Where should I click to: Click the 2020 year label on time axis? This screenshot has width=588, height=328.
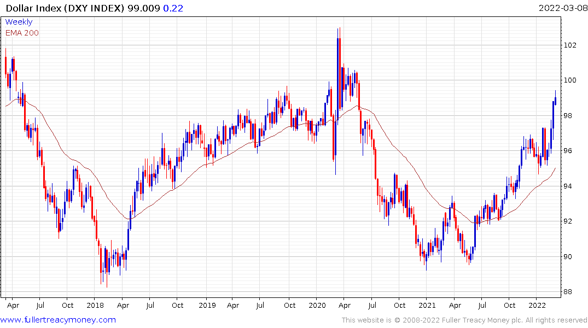point(317,306)
